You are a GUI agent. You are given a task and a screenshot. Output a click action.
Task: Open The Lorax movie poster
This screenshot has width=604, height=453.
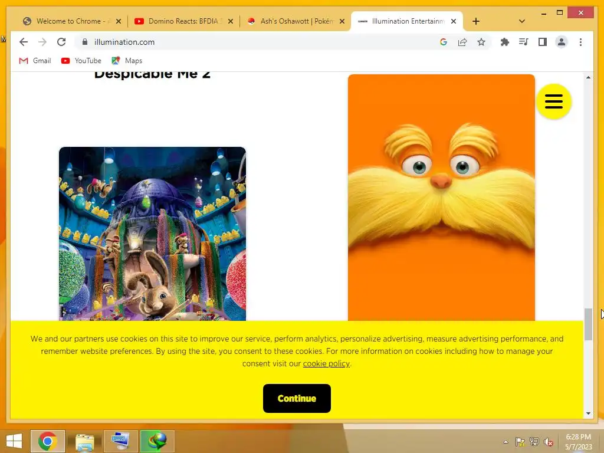point(441,198)
